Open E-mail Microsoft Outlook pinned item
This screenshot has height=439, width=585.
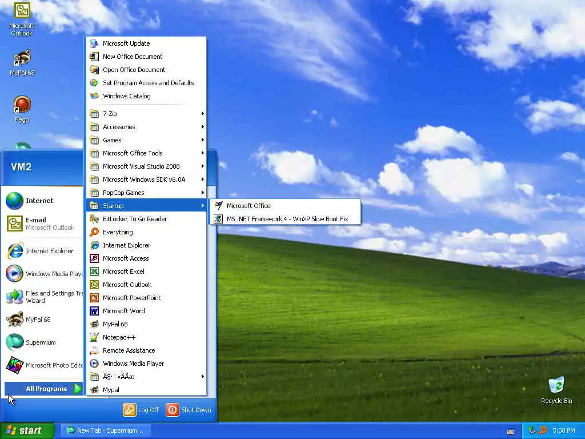[43, 224]
